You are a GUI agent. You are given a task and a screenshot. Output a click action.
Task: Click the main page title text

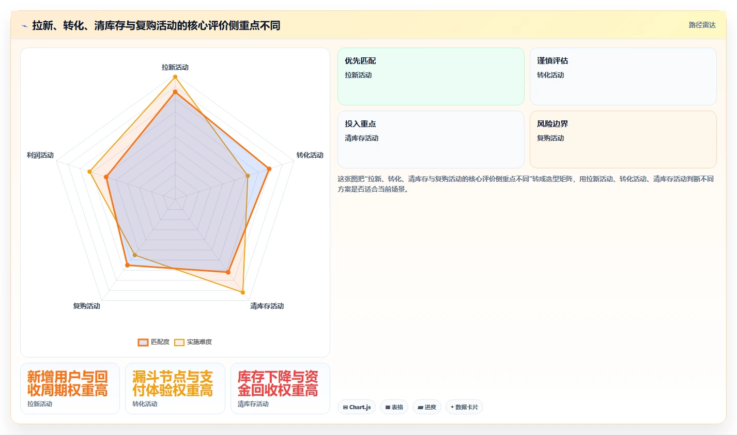[x=156, y=25]
